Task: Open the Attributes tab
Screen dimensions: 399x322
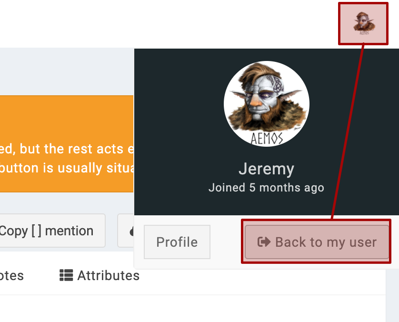Action: (108, 275)
